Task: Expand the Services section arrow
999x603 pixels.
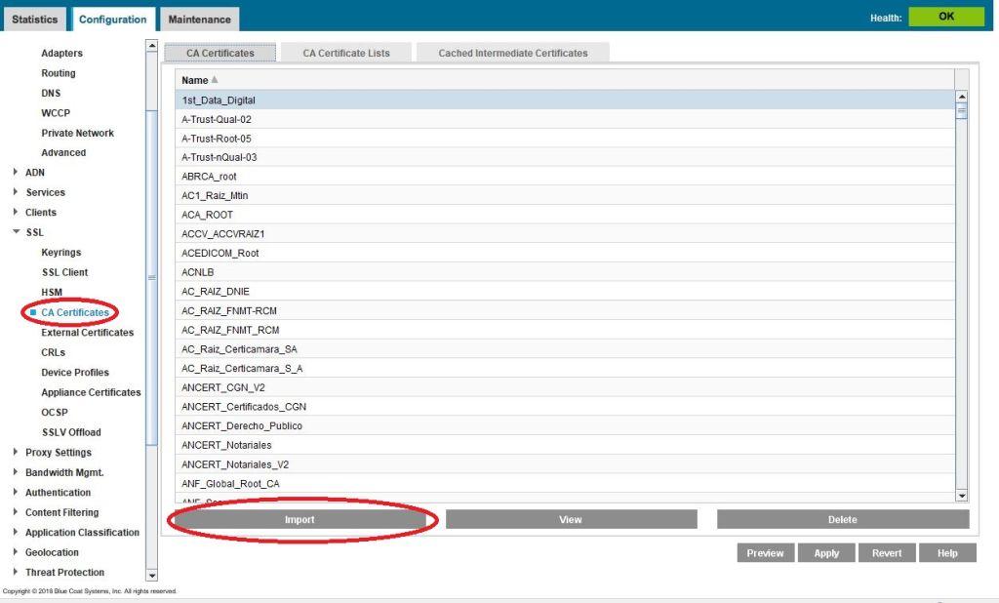Action: click(x=16, y=192)
